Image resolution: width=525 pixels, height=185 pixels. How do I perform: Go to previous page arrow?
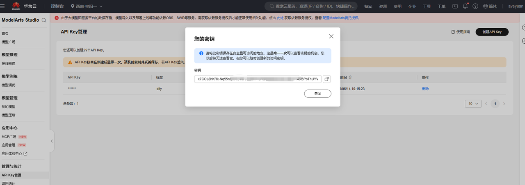coord(486,104)
